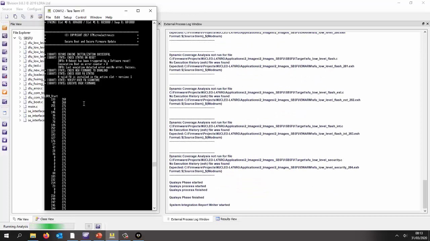The width and height of the screenshot is (430, 241).
Task: Open the Windows Start menu
Action: click(6, 236)
